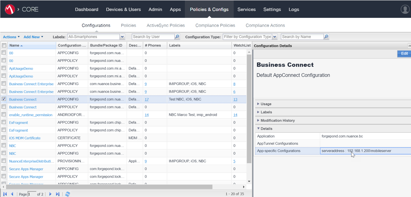
Task: Check the iOS MDM Certificate row checkbox
Action: 4,138
